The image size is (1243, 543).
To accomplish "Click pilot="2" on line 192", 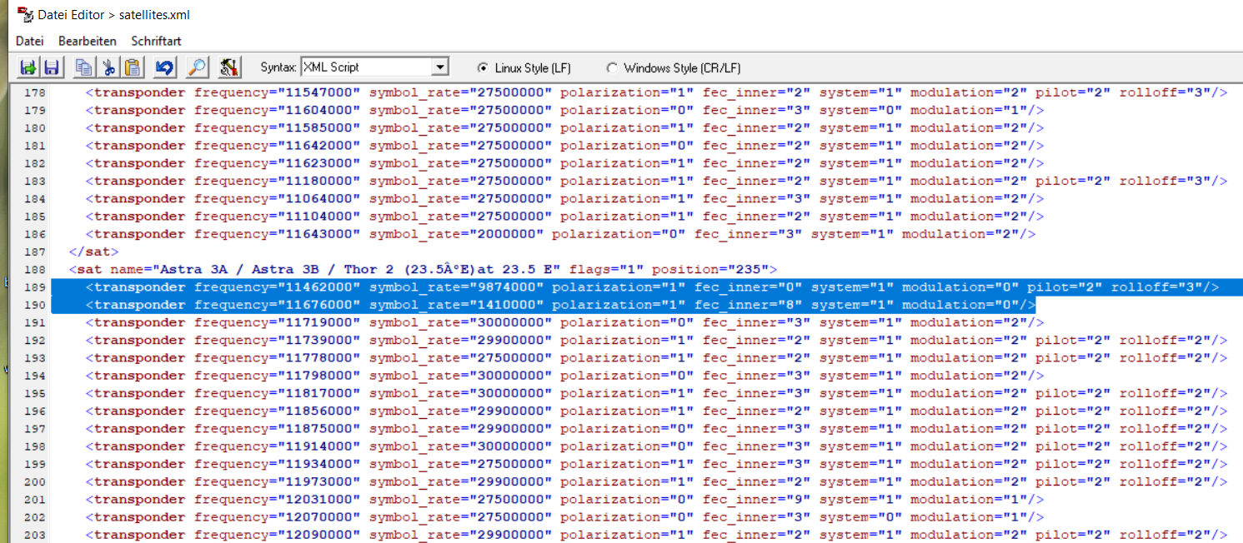I will [x=1074, y=340].
